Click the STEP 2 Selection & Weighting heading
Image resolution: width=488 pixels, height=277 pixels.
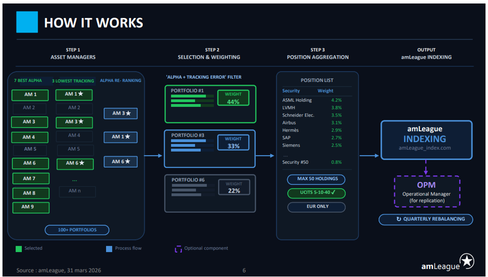209,54
